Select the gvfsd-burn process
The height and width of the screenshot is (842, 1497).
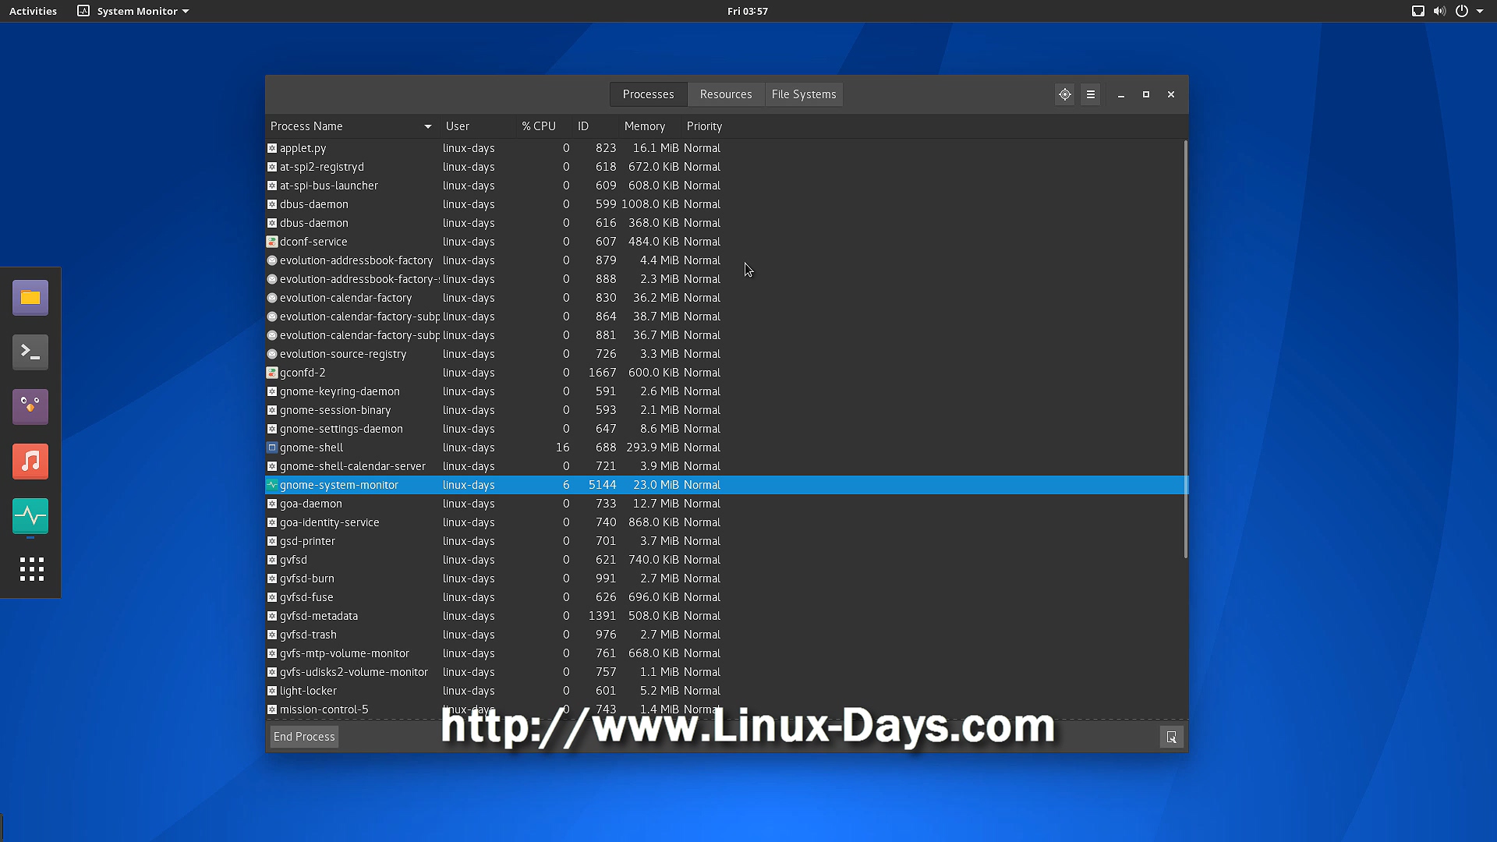tap(725, 578)
